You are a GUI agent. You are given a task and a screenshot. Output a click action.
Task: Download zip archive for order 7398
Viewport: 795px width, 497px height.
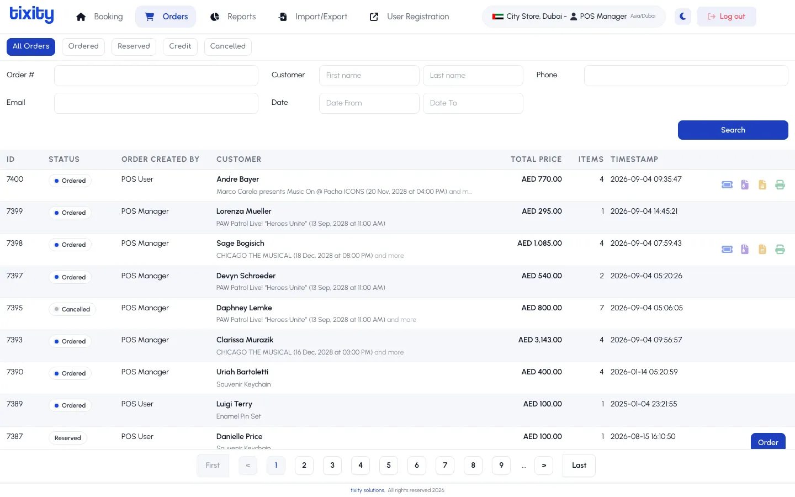point(745,250)
